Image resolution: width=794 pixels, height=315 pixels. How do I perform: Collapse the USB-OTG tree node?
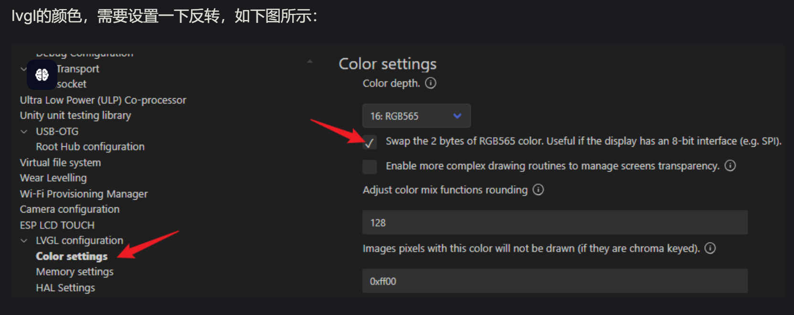tap(24, 132)
